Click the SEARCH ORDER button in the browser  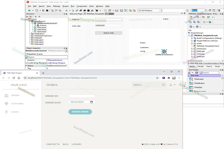pos(80,112)
